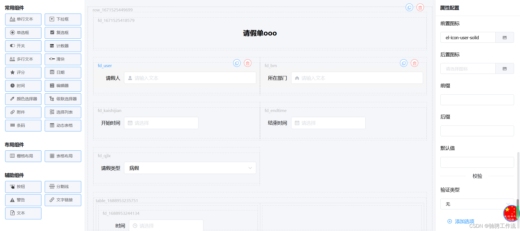Add the 复选框 component
The height and width of the screenshot is (231, 520).
tap(63, 33)
